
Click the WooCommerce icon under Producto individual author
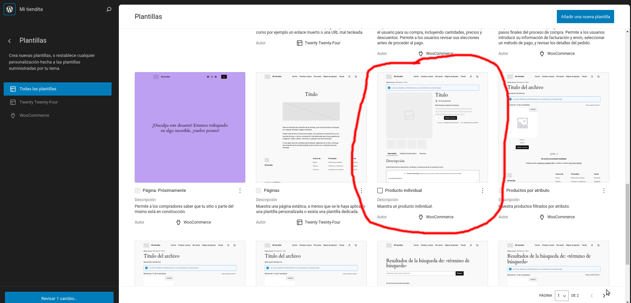pyautogui.click(x=421, y=217)
